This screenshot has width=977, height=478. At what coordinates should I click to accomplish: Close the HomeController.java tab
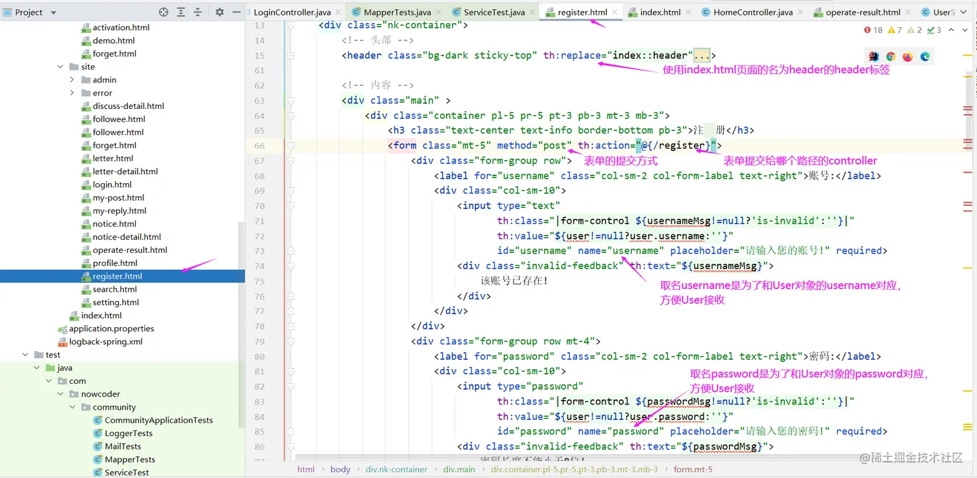click(799, 12)
